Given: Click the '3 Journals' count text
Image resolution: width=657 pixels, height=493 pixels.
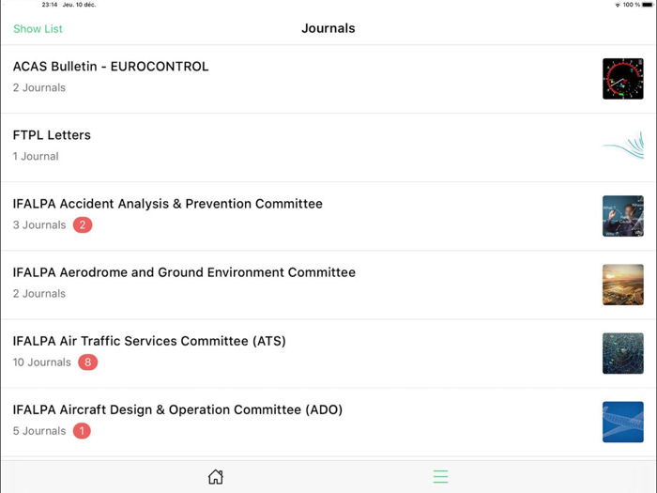Looking at the screenshot, I should 39,225.
